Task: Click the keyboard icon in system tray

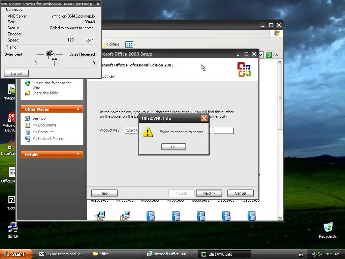Action: point(301,254)
